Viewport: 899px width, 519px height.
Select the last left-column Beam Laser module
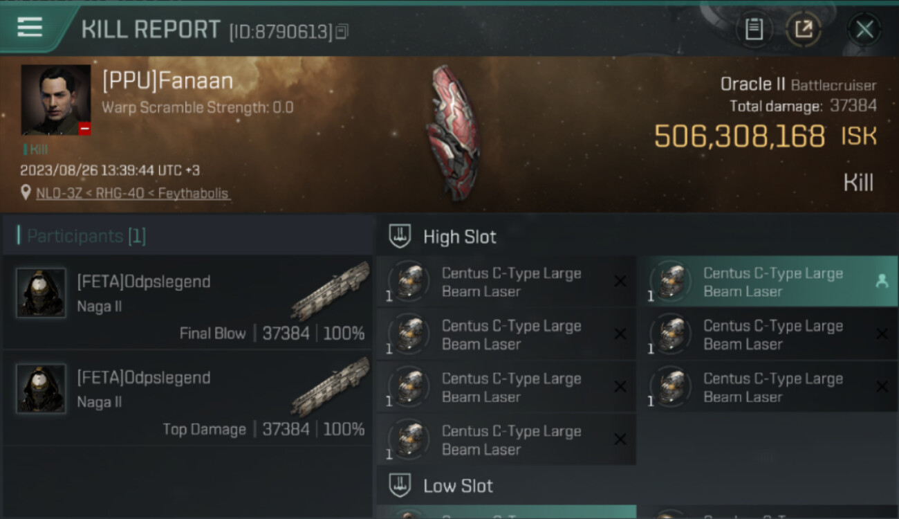(506, 440)
